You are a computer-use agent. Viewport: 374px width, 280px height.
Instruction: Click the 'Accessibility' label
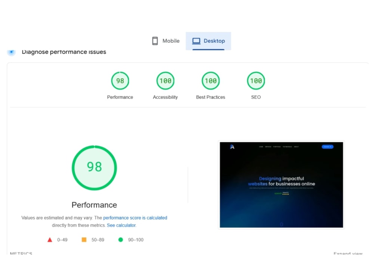[x=165, y=97]
